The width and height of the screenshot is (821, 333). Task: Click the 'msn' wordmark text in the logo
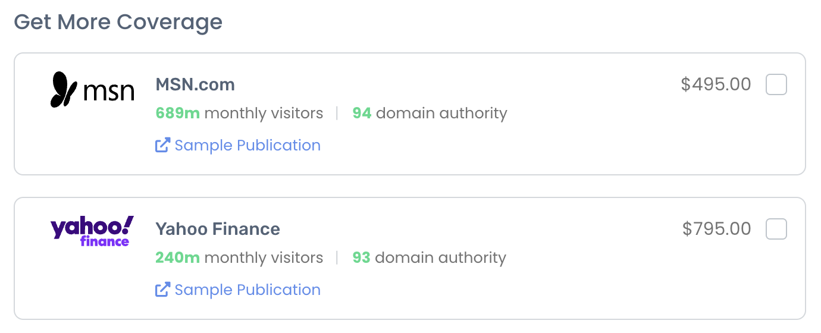click(109, 92)
